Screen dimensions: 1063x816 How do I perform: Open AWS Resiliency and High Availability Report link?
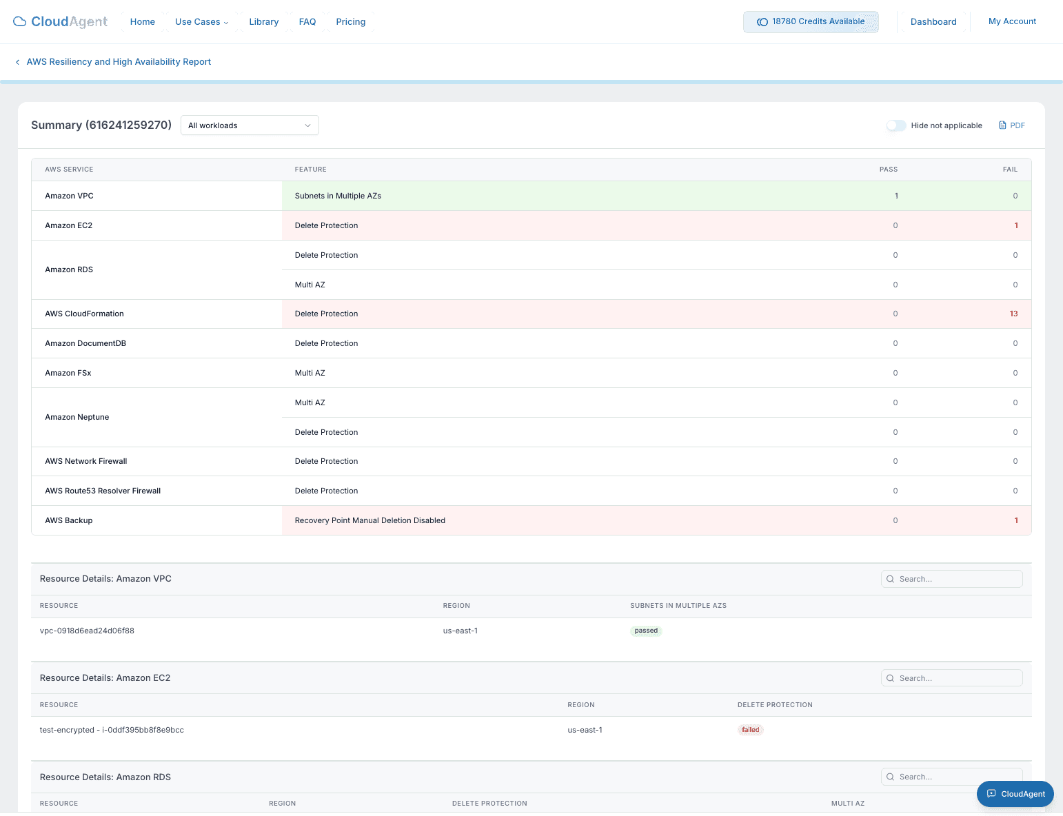[119, 62]
